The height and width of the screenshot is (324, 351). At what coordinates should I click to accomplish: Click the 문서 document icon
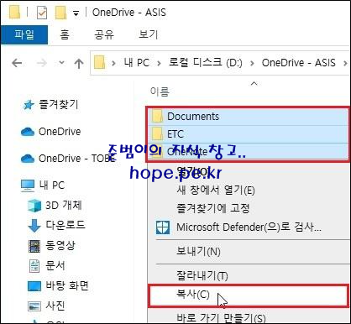tap(34, 266)
